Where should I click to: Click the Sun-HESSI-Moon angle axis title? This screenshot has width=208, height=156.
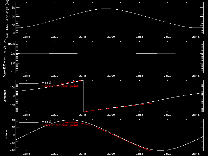tap(5, 57)
